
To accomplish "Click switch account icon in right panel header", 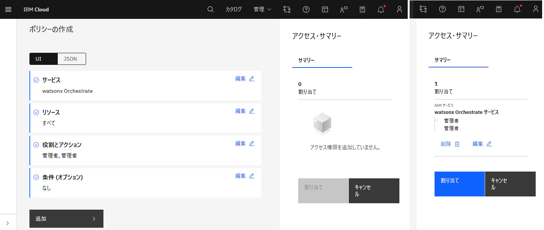I will tap(423, 9).
